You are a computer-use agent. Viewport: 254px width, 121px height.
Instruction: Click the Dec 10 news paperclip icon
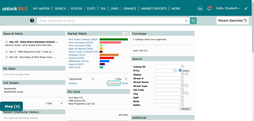pos(6,42)
